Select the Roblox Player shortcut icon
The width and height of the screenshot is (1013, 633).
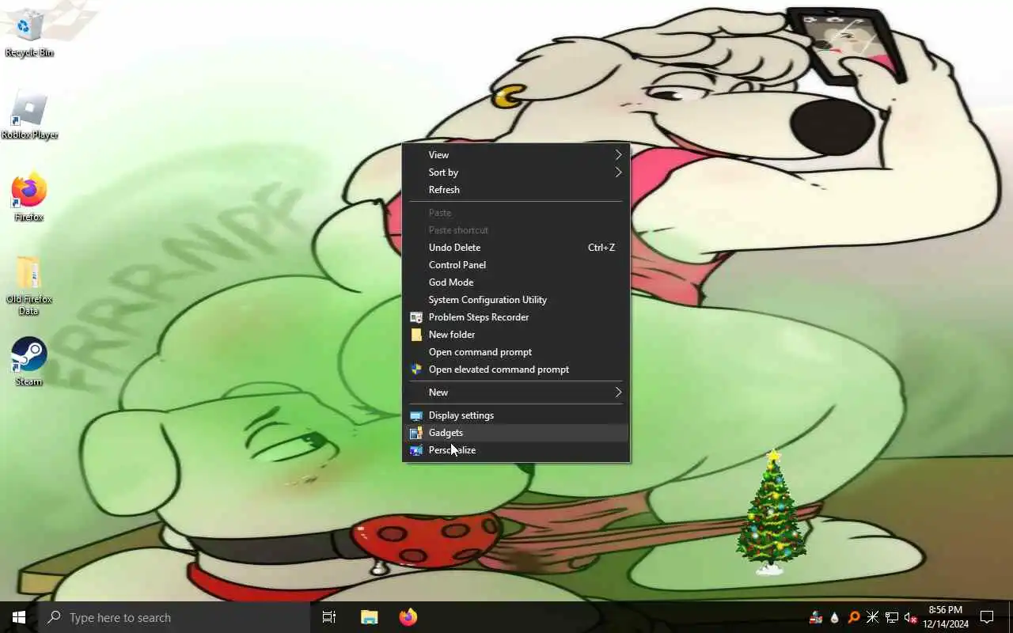pos(29,116)
